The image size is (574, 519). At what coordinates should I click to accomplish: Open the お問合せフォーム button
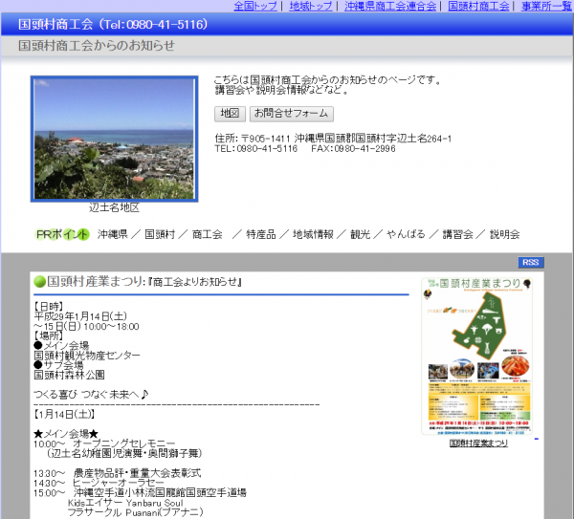[x=292, y=114]
